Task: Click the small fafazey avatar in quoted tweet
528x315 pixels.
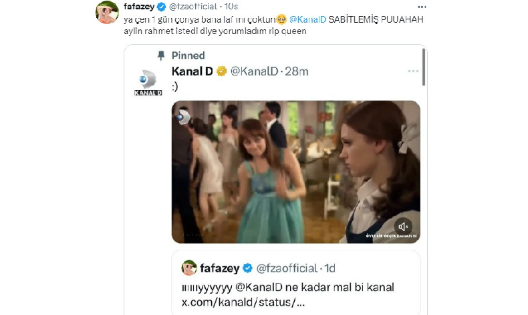Action: coord(190,268)
